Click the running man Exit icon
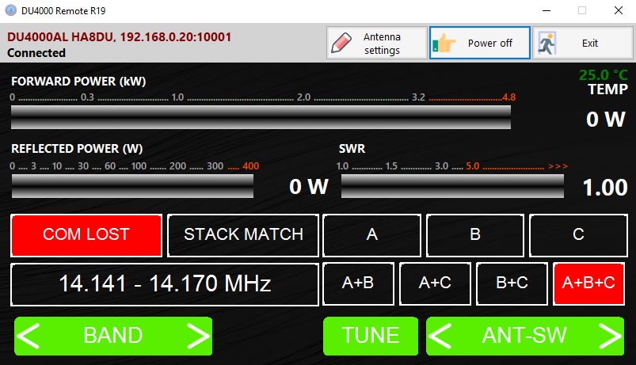Image resolution: width=636 pixels, height=365 pixels. (548, 43)
